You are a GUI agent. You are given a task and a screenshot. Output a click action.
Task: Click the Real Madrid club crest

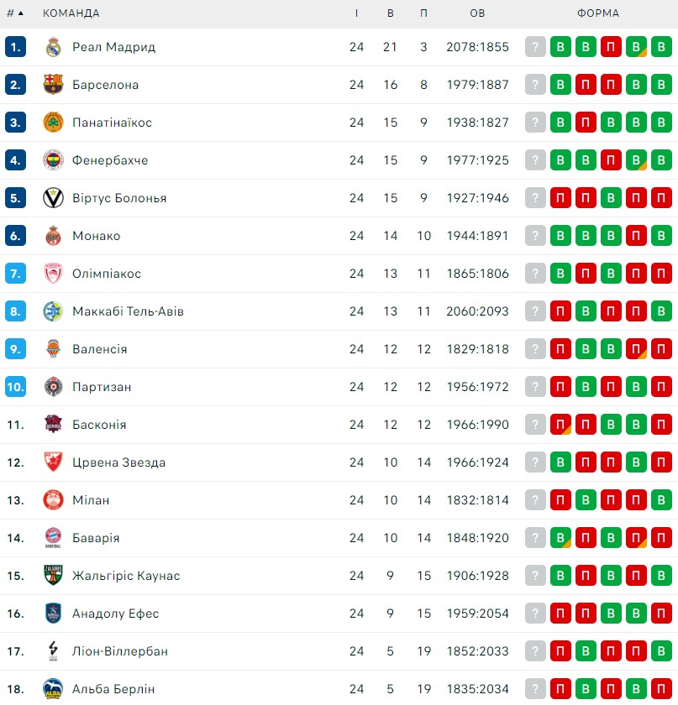(53, 47)
